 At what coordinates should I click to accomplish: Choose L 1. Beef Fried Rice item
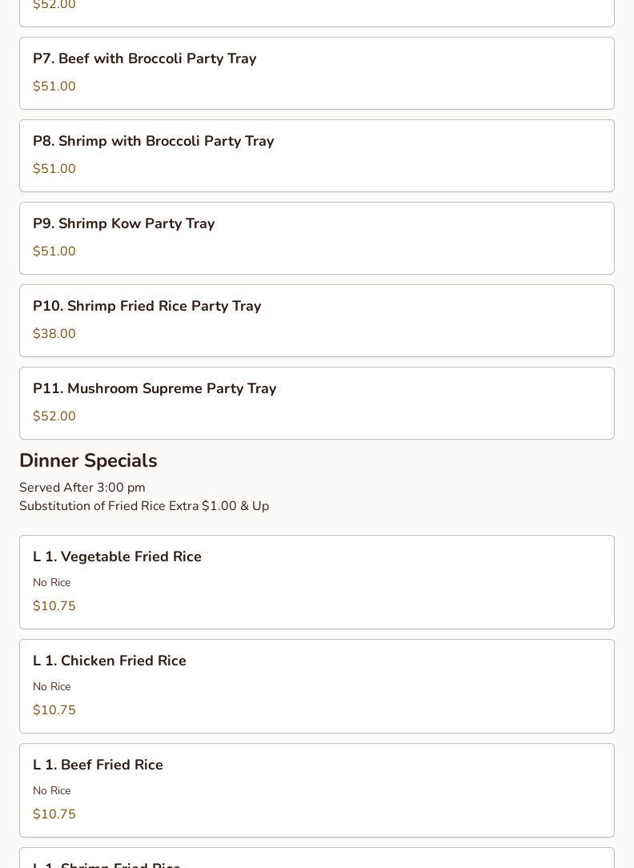98,766
